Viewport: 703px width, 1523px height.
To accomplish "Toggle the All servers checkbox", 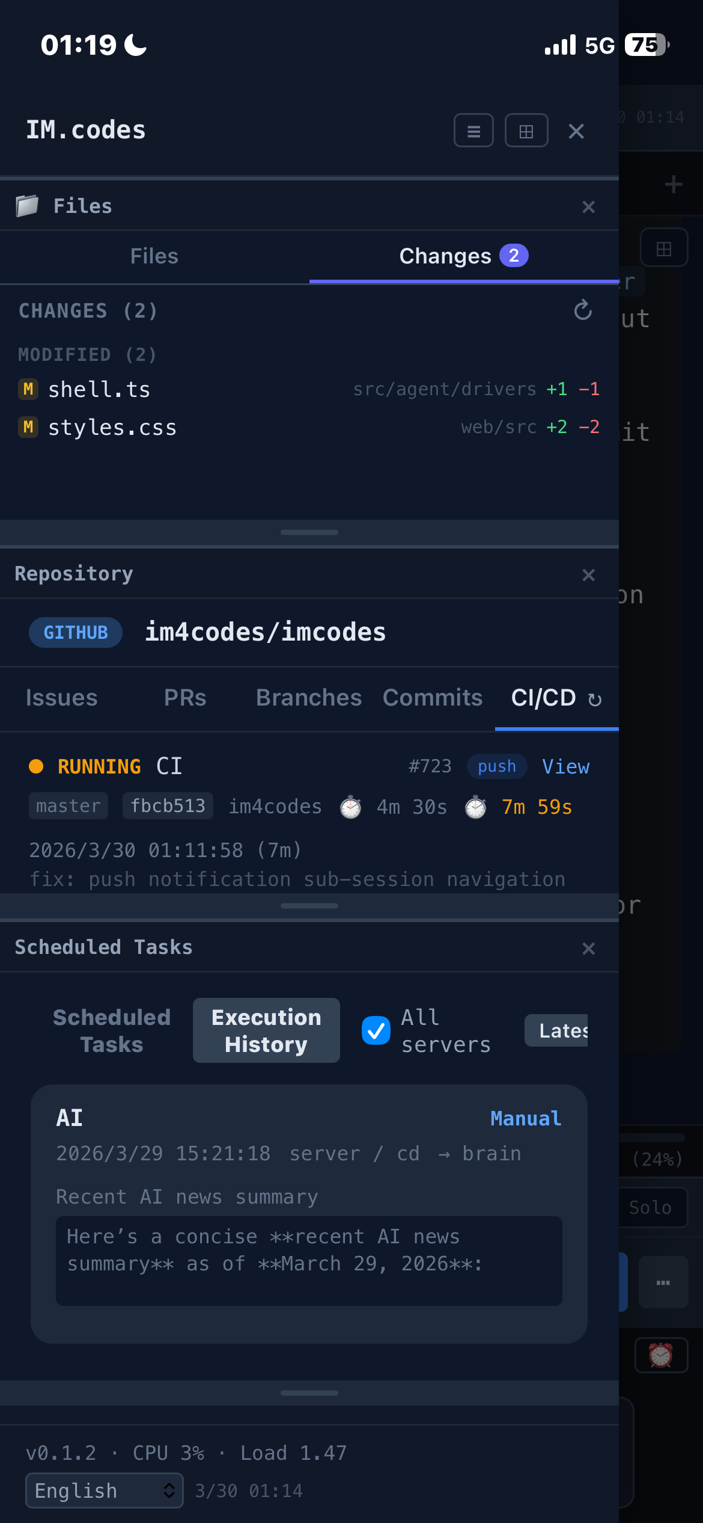I will click(x=376, y=1030).
